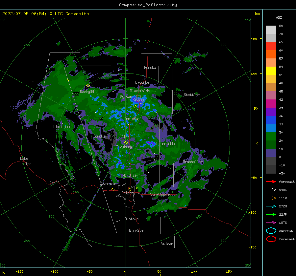This screenshot has height=276, width=296.
Task: Click the Airdrie city label
Action: pyautogui.click(x=130, y=175)
